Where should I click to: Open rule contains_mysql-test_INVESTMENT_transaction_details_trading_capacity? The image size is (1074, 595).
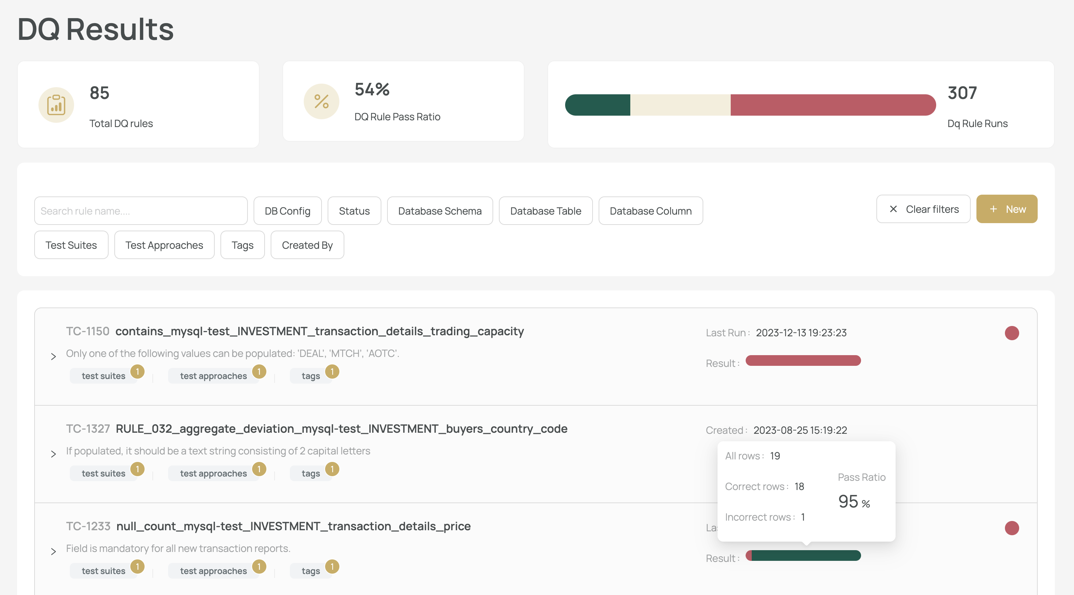coord(319,331)
